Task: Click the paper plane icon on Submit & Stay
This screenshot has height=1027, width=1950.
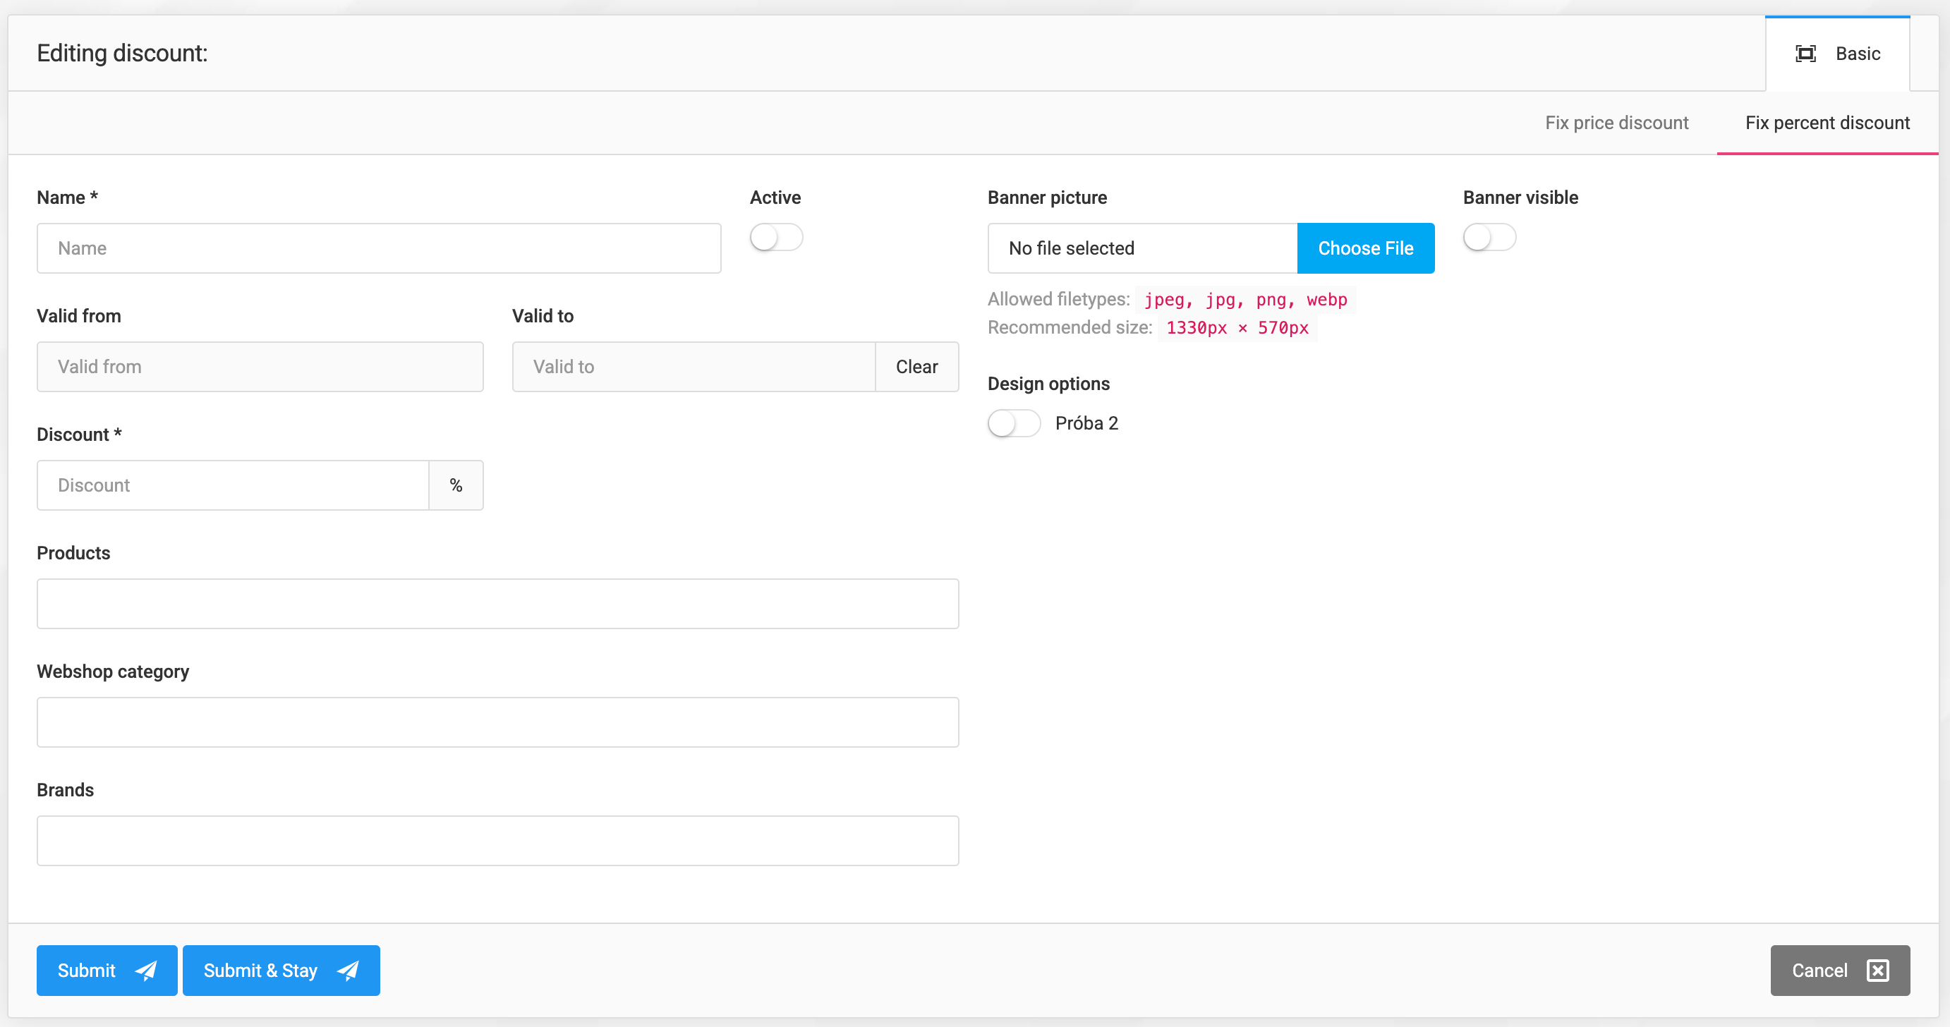Action: (x=349, y=971)
